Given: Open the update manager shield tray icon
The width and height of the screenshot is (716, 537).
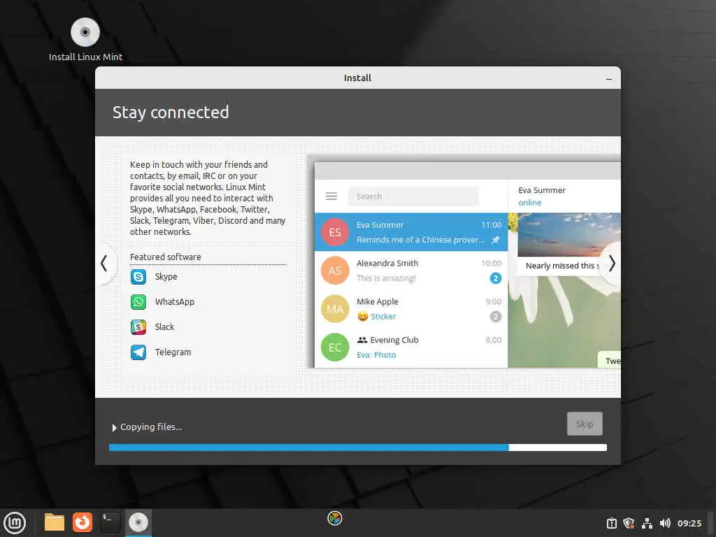Looking at the screenshot, I should click(629, 523).
